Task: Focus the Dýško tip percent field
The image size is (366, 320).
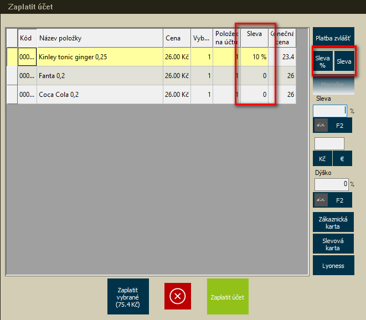Action: tap(331, 184)
